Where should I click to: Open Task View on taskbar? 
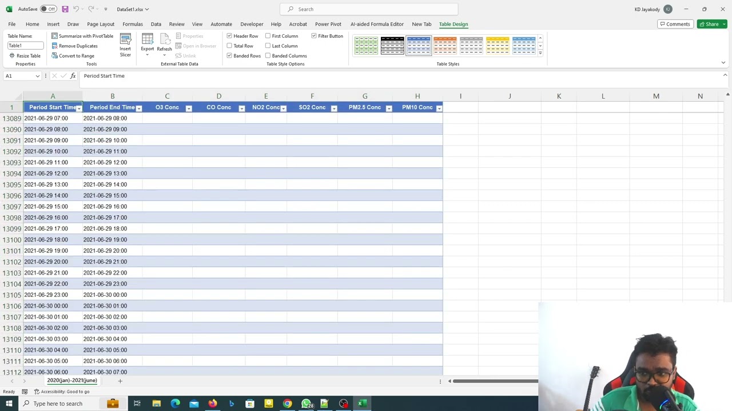(137, 404)
